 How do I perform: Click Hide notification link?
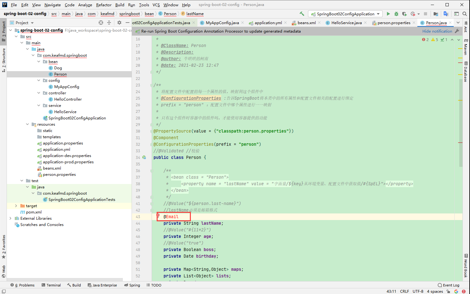pos(437,31)
